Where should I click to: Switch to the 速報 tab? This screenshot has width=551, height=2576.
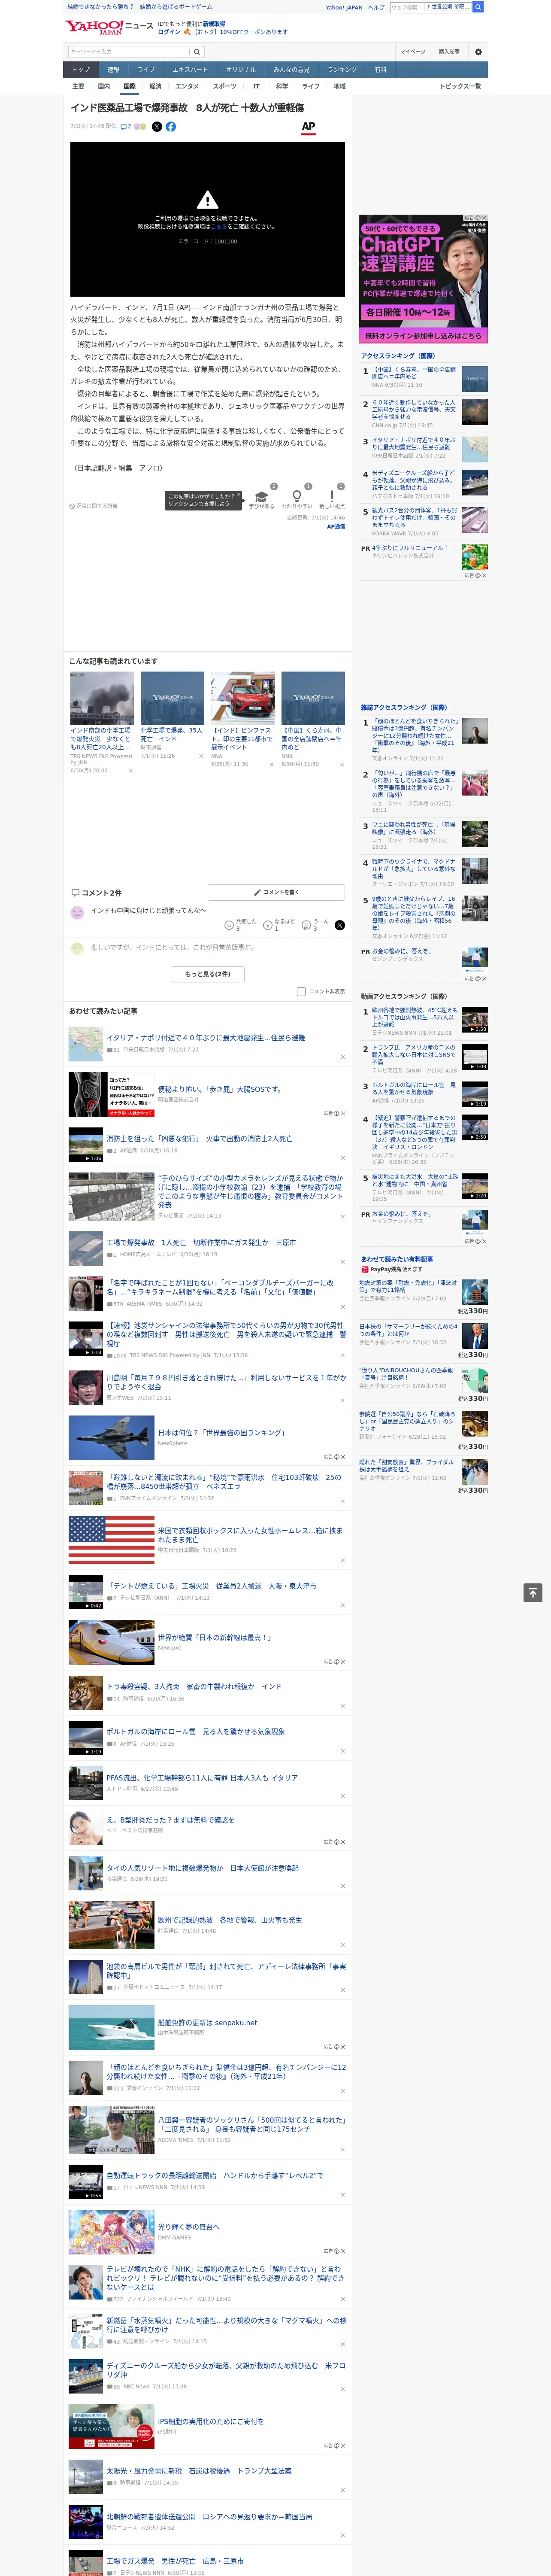(x=113, y=70)
